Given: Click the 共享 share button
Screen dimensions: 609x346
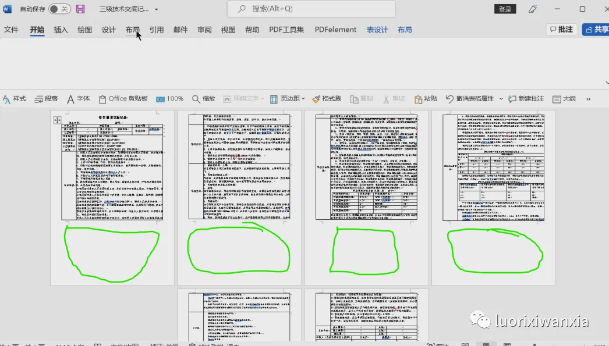Looking at the screenshot, I should [x=596, y=30].
